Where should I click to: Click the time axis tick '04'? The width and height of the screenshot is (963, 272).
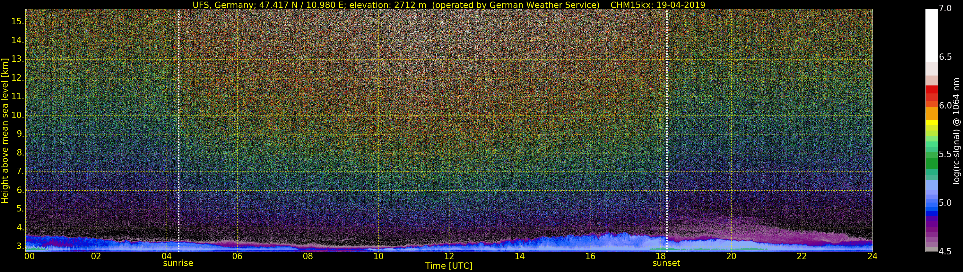click(167, 256)
